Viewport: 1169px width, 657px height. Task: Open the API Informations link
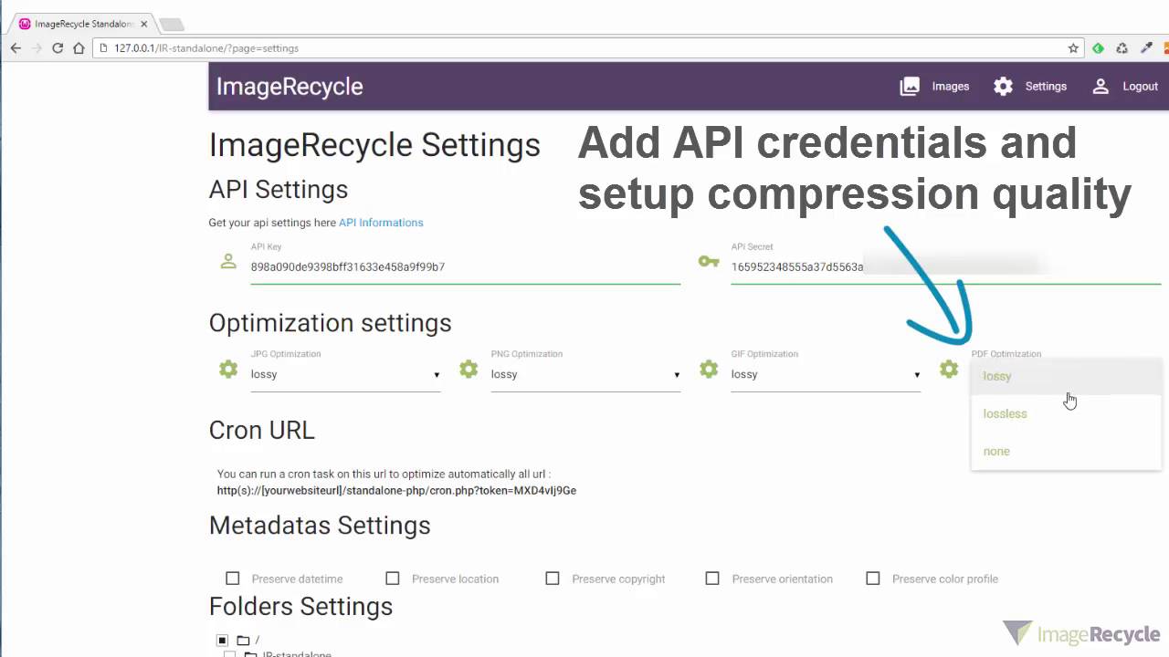381,223
